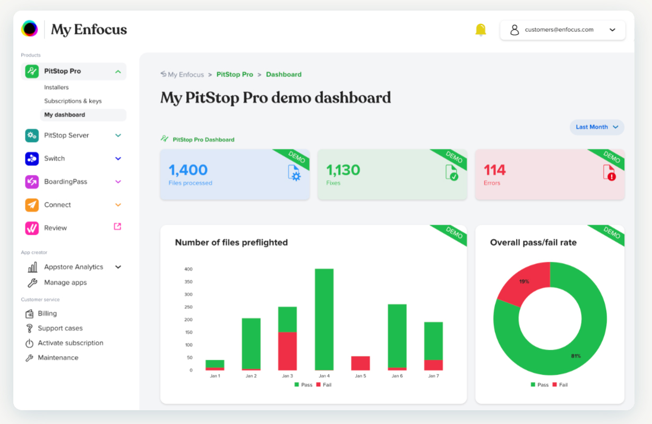
Task: Open the Manage apps link
Action: [65, 282]
